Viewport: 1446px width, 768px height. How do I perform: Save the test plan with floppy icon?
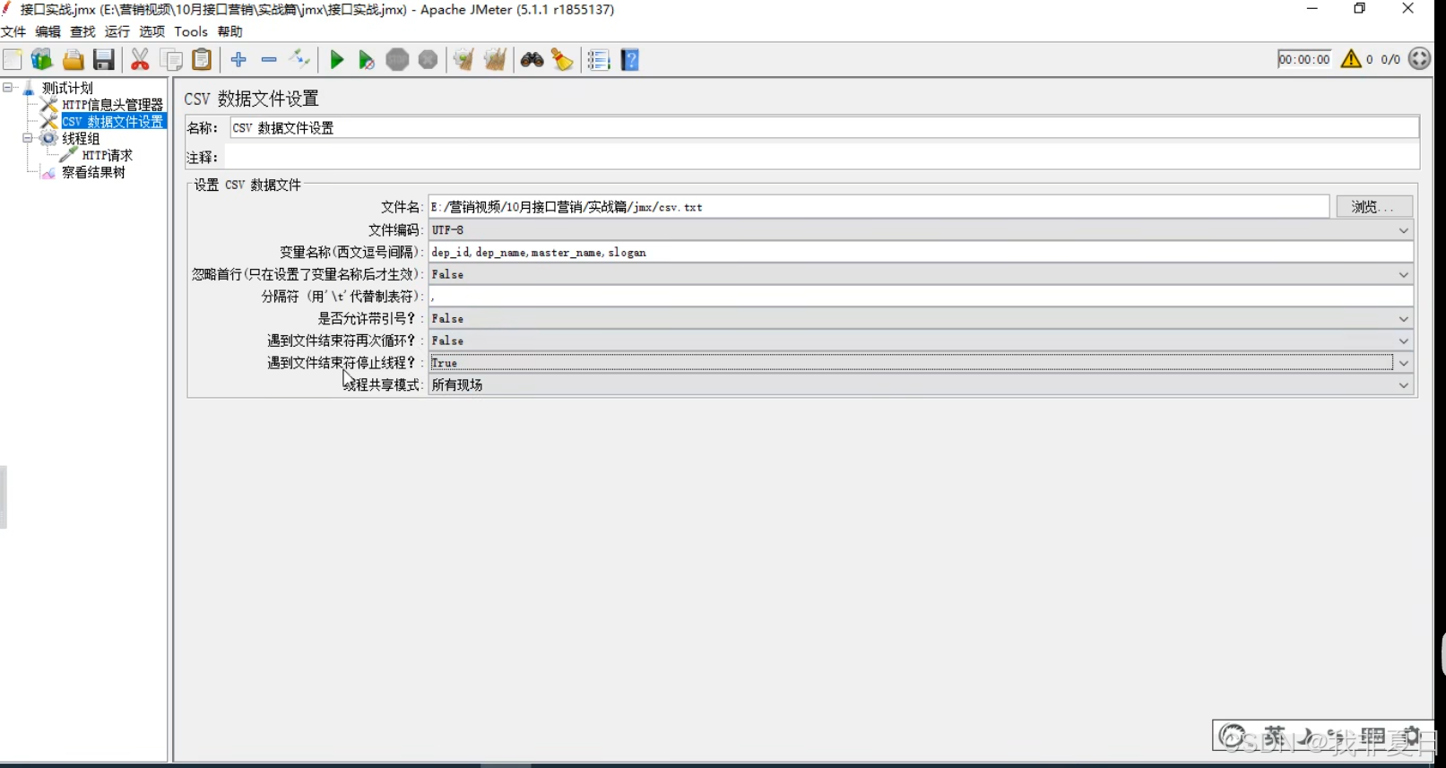coord(104,60)
